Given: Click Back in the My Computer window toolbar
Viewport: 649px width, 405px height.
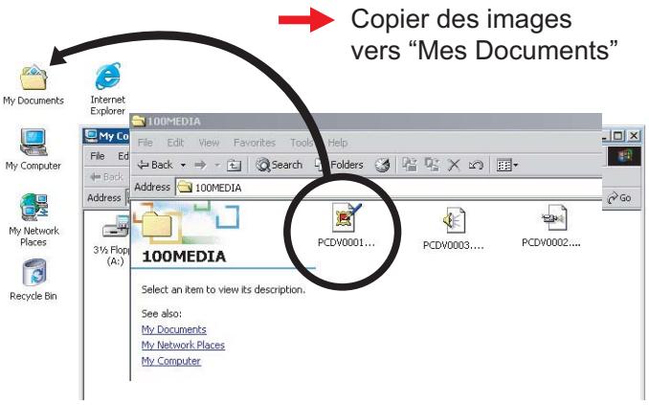Looking at the screenshot, I should point(107,177).
